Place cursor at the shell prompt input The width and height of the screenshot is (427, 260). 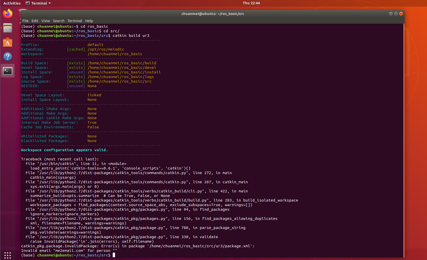tap(114, 255)
